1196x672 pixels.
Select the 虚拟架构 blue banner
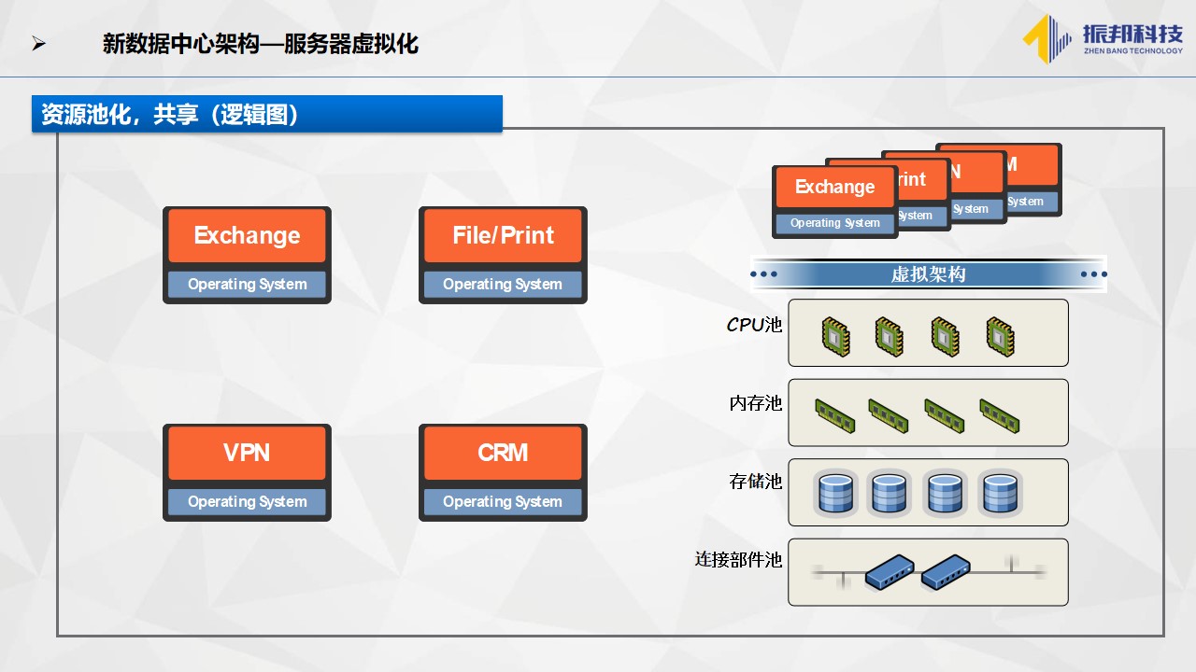click(928, 274)
